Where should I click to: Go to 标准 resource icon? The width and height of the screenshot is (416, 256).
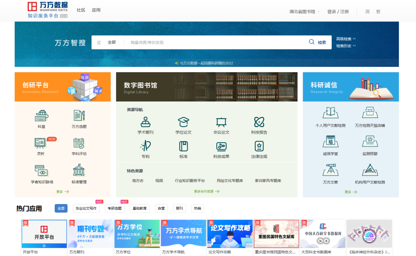(x=183, y=146)
